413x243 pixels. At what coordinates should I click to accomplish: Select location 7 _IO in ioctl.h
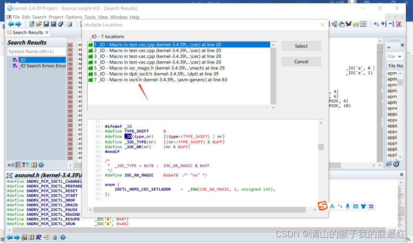click(179, 80)
